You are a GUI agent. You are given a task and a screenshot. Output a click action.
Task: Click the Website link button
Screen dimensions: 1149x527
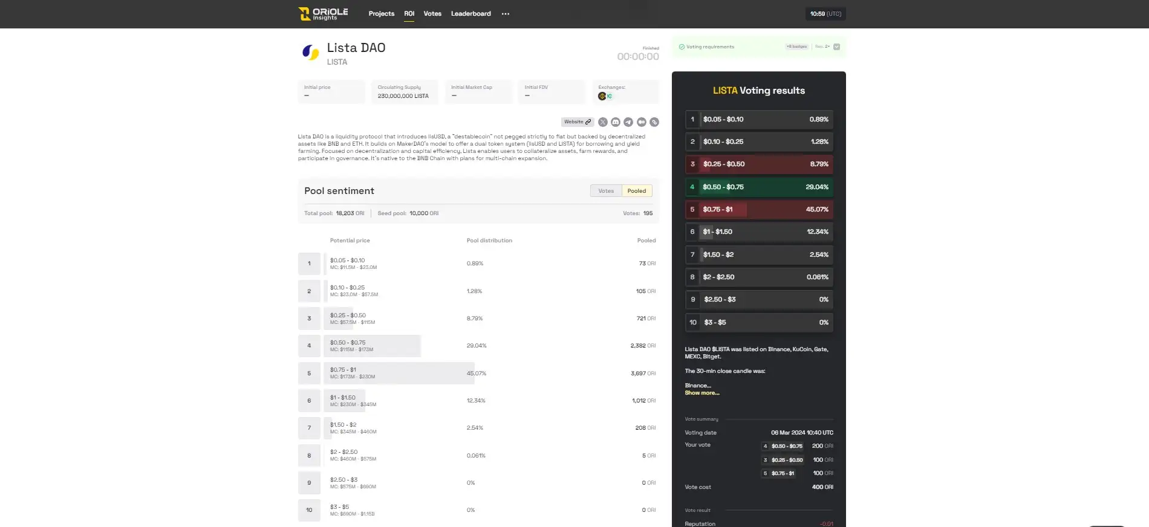pyautogui.click(x=577, y=122)
